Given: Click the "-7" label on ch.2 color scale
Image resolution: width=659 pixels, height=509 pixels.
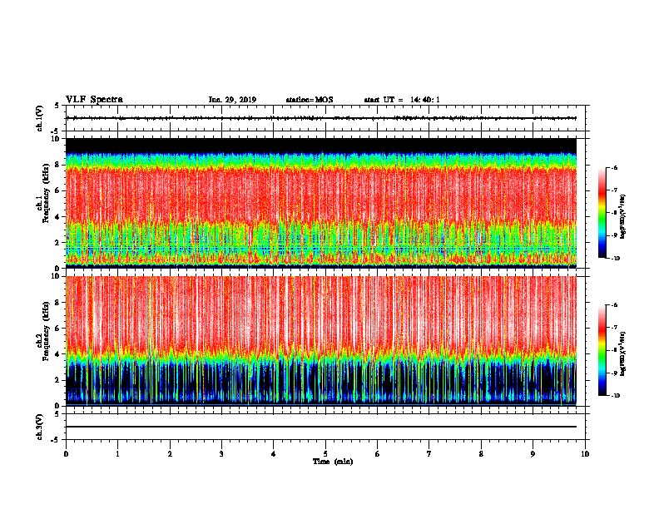Looking at the screenshot, I should 614,328.
